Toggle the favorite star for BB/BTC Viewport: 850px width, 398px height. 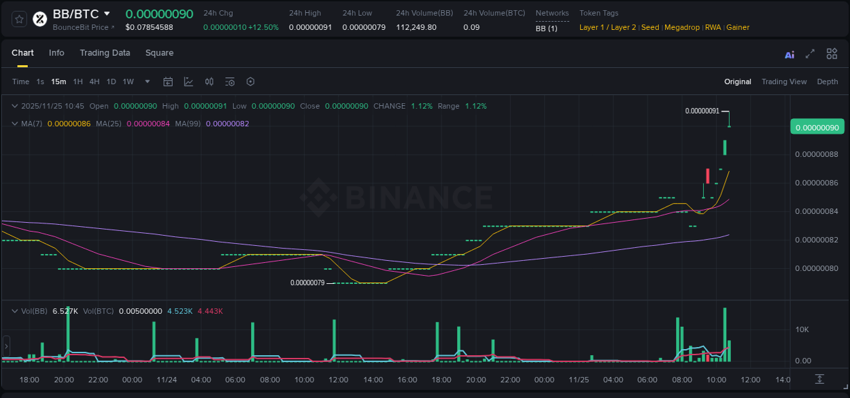(19, 18)
